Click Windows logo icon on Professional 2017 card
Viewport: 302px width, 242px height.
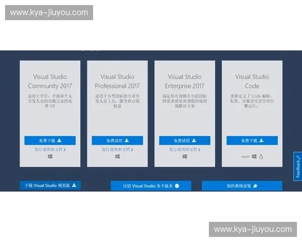tap(117, 156)
